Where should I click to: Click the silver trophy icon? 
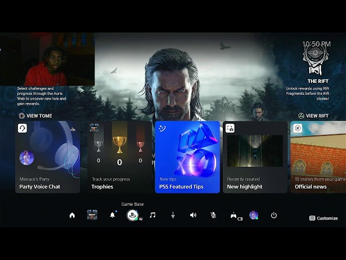(98, 146)
